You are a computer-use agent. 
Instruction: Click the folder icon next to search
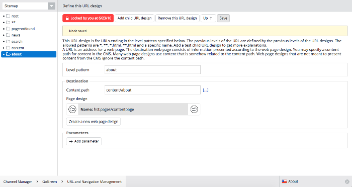pyautogui.click(x=8, y=41)
